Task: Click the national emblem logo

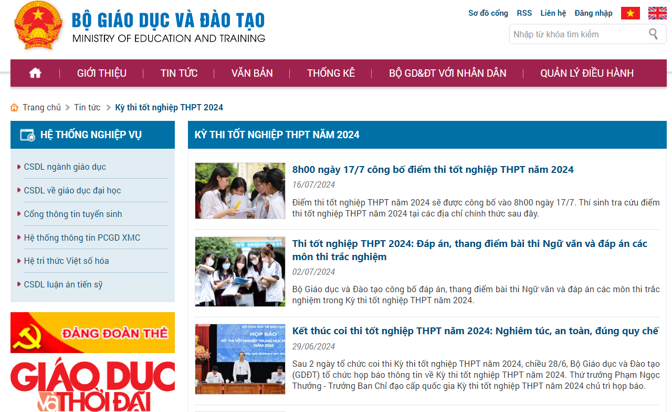Action: pyautogui.click(x=38, y=25)
